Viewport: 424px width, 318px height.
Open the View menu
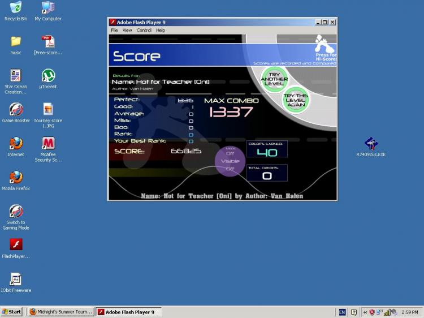[x=127, y=31]
